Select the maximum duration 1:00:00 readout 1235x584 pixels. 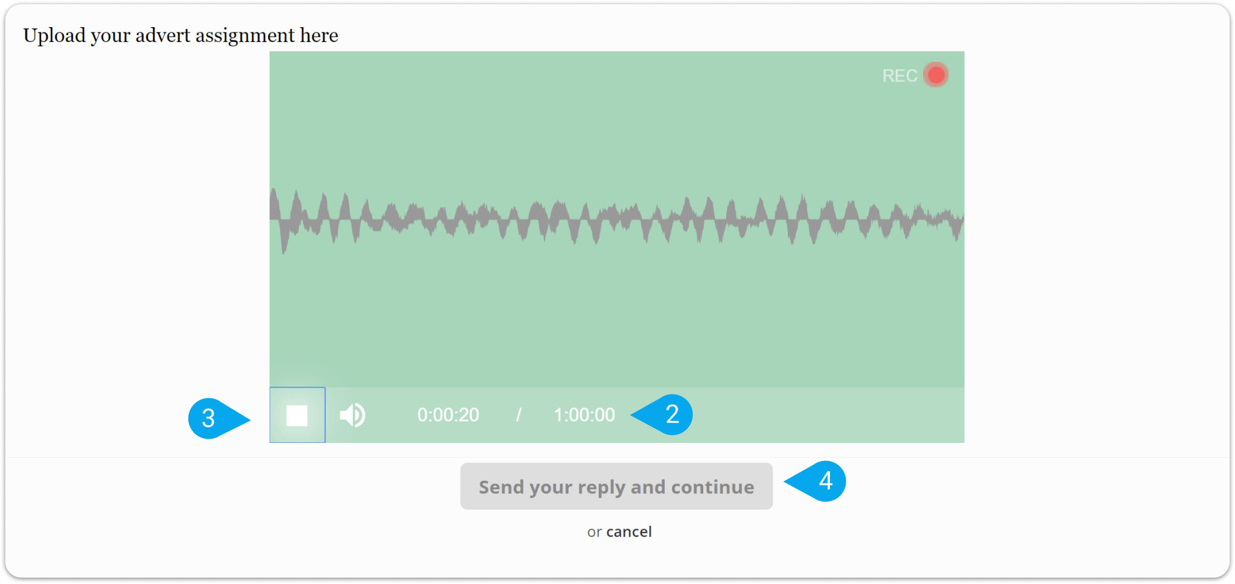pos(584,415)
